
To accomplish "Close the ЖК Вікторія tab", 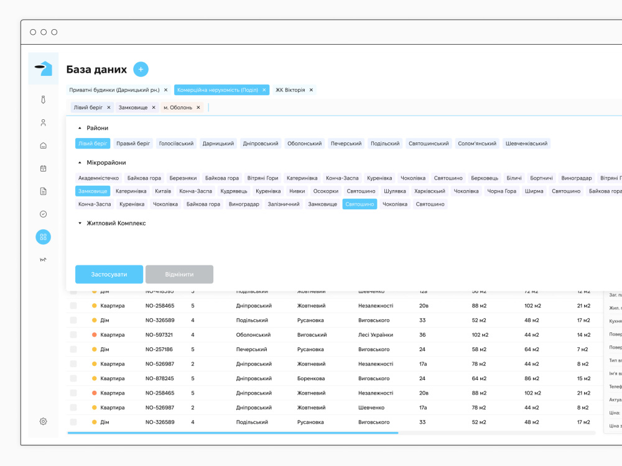I will click(x=312, y=90).
